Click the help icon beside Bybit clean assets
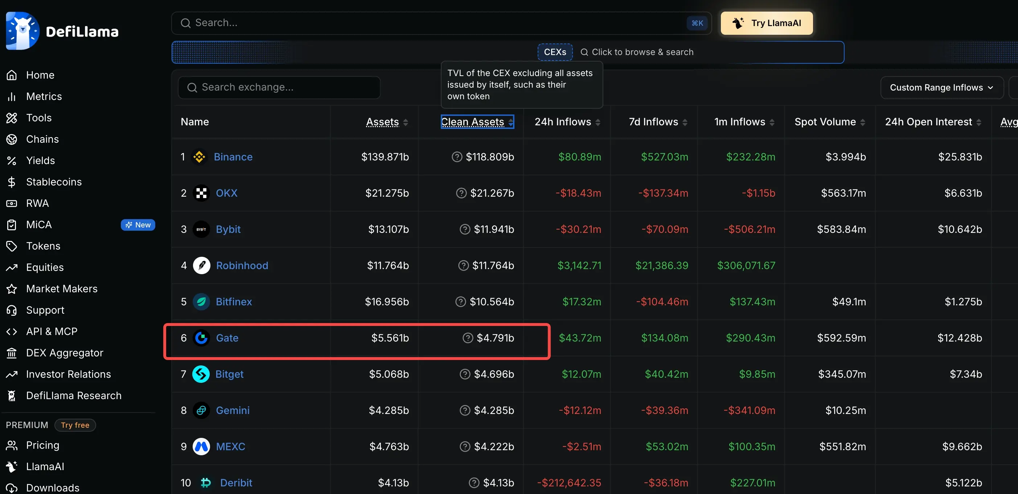 [465, 229]
